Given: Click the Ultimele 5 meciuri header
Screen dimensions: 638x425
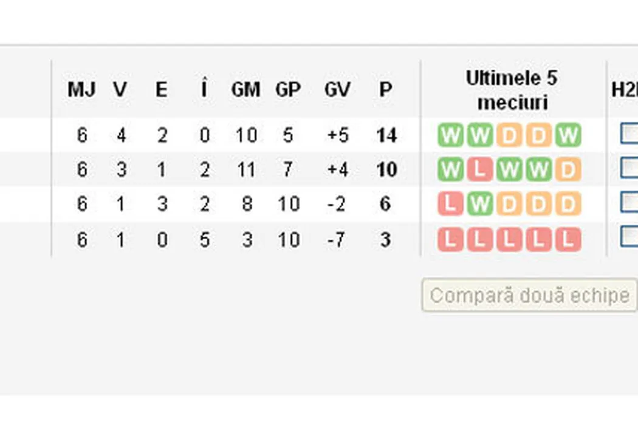Looking at the screenshot, I should pos(511,90).
